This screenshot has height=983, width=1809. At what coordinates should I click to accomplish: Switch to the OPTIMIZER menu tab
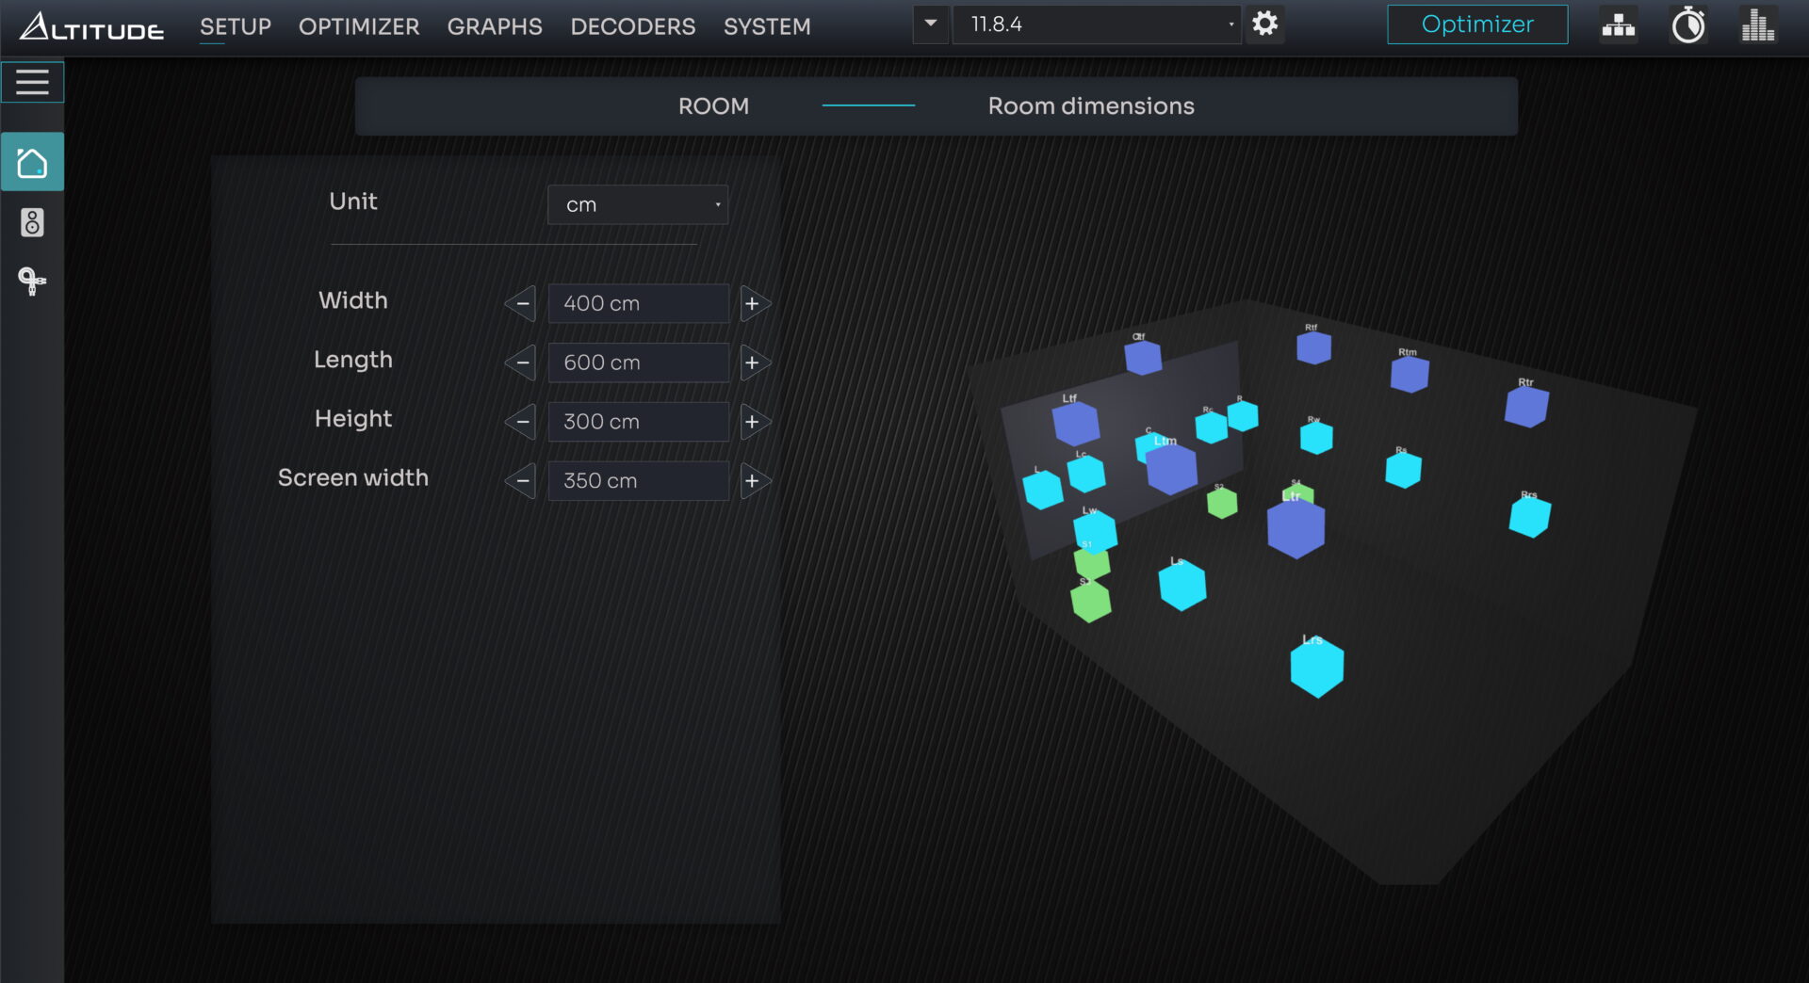tap(359, 26)
